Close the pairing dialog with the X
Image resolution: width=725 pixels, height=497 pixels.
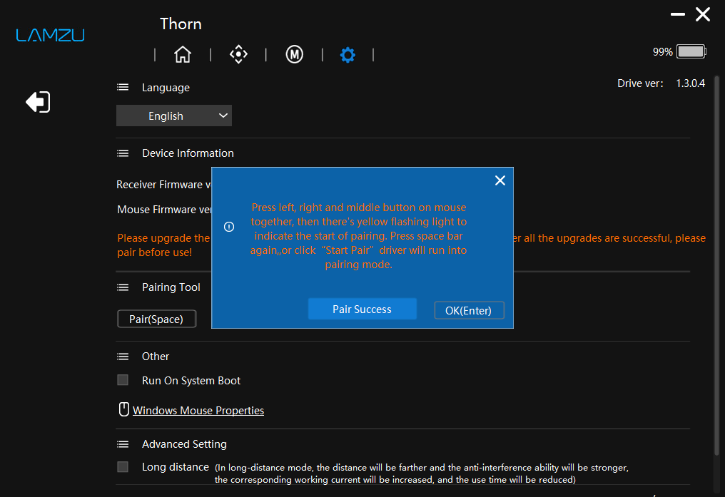click(500, 180)
